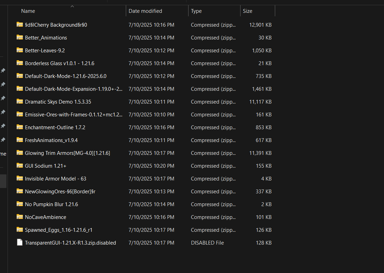Click the '12,901 KB' size cell
This screenshot has height=273, width=384.
(260, 25)
